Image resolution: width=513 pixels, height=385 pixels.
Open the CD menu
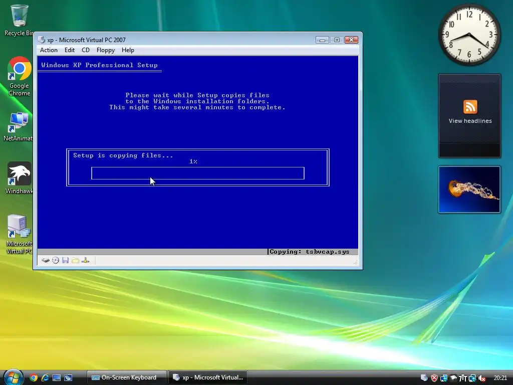coord(85,50)
